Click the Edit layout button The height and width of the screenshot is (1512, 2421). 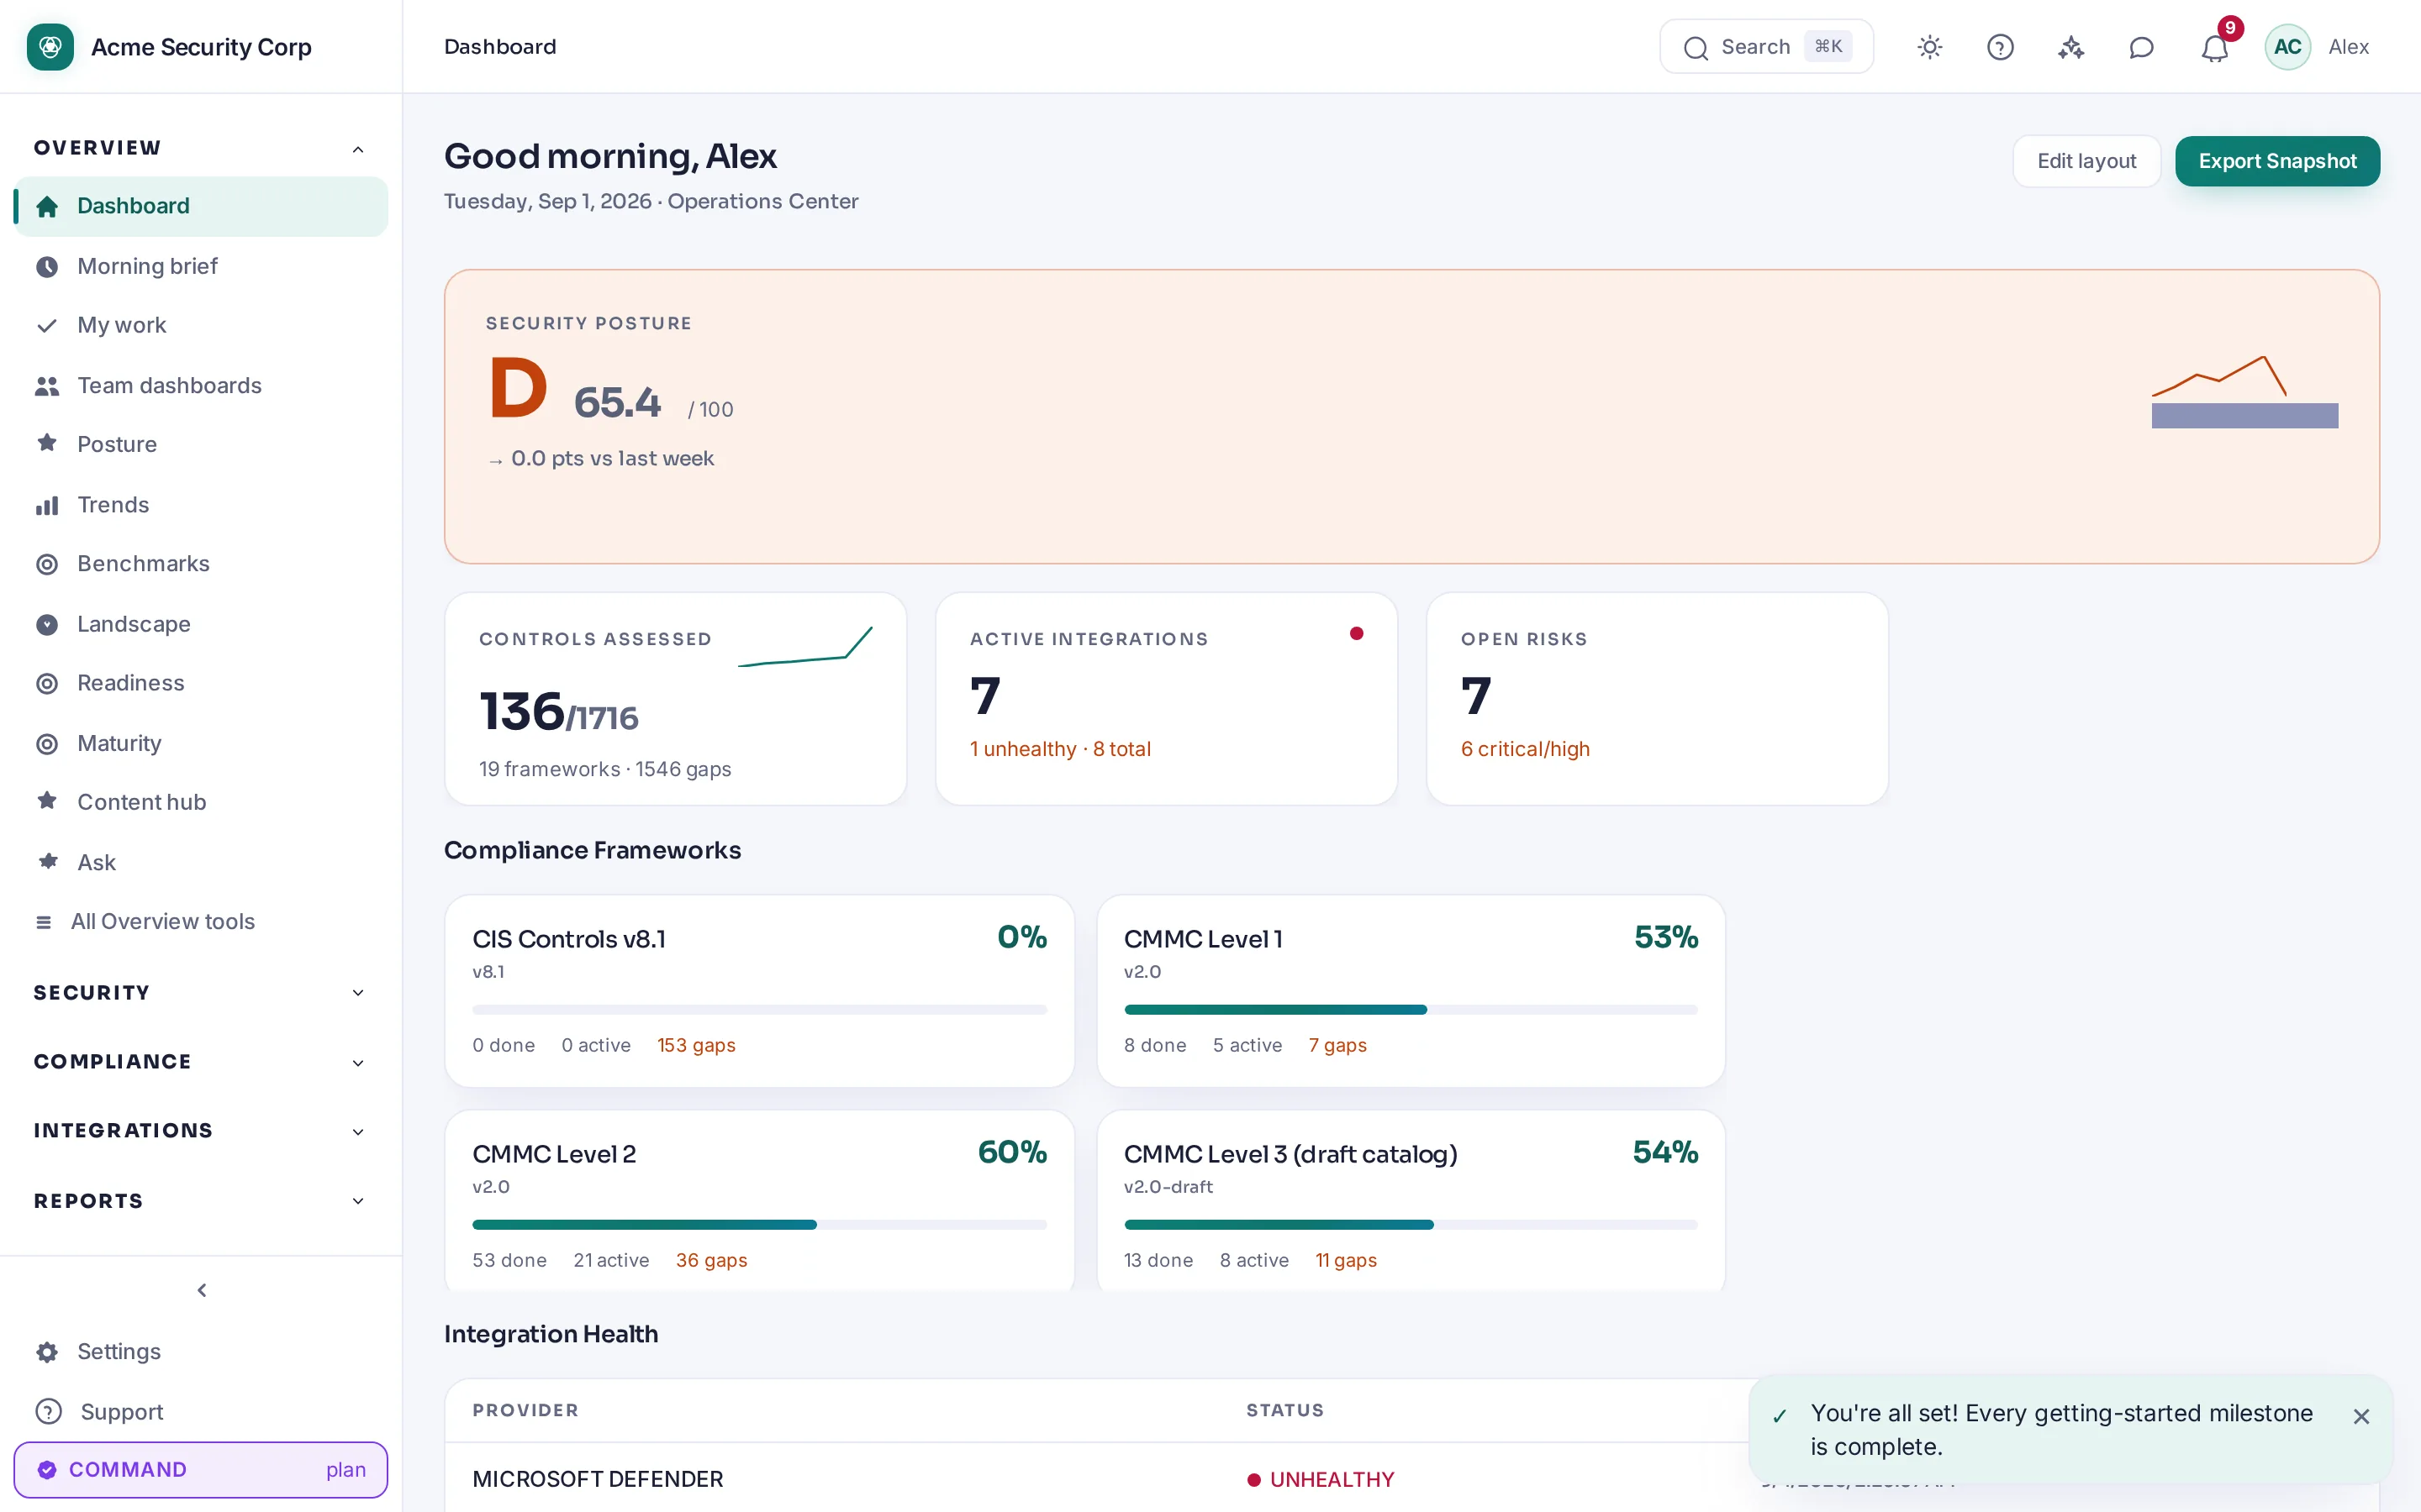(2086, 161)
